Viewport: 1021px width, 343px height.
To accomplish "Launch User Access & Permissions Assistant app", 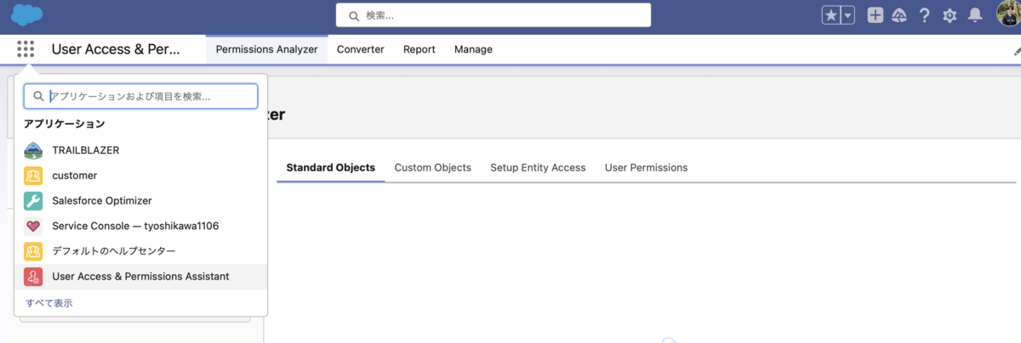I will click(141, 277).
